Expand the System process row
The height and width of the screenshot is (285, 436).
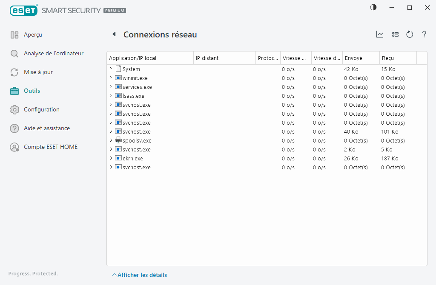coord(111,69)
